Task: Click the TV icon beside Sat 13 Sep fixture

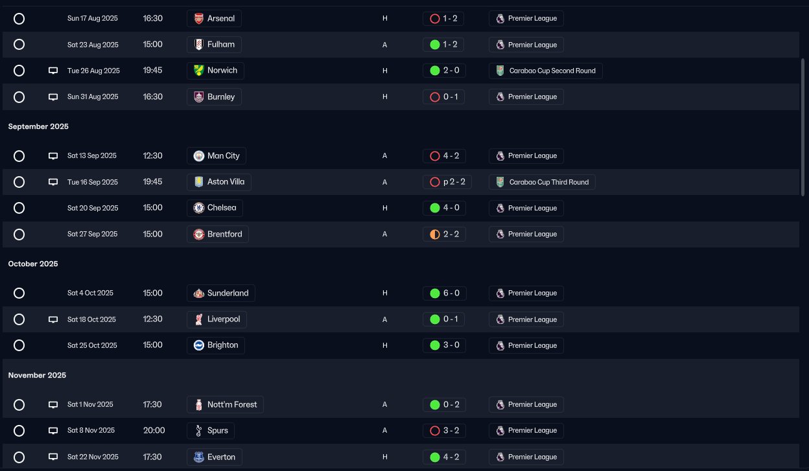Action: (x=53, y=156)
